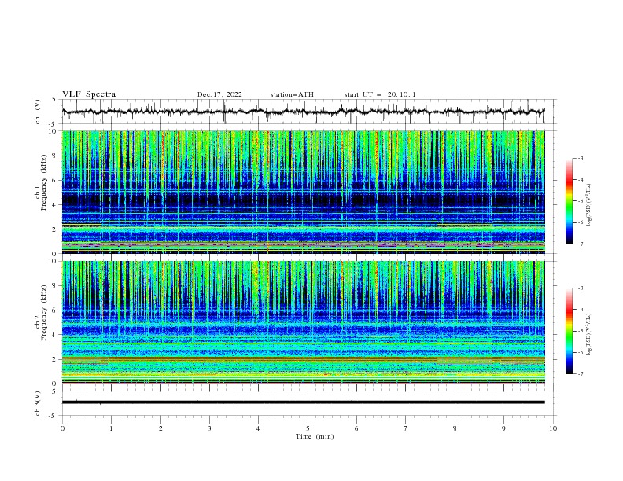Click the ch.1 log(PSD) color bar
Image resolution: width=623 pixels, height=481 pixels.
pyautogui.click(x=569, y=201)
